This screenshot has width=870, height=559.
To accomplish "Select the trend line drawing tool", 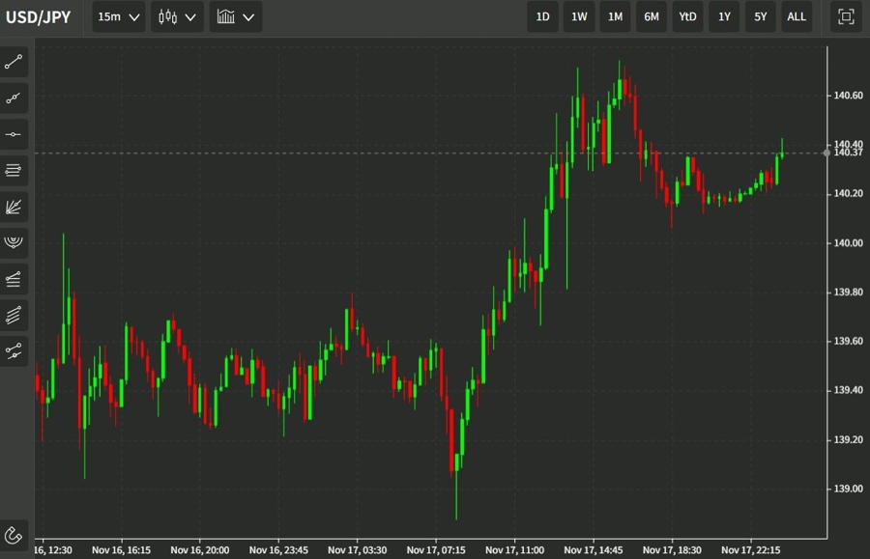I will pyautogui.click(x=14, y=62).
